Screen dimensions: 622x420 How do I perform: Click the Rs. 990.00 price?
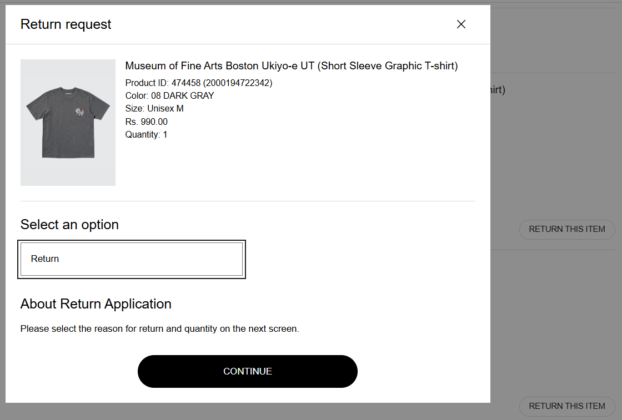coord(147,122)
